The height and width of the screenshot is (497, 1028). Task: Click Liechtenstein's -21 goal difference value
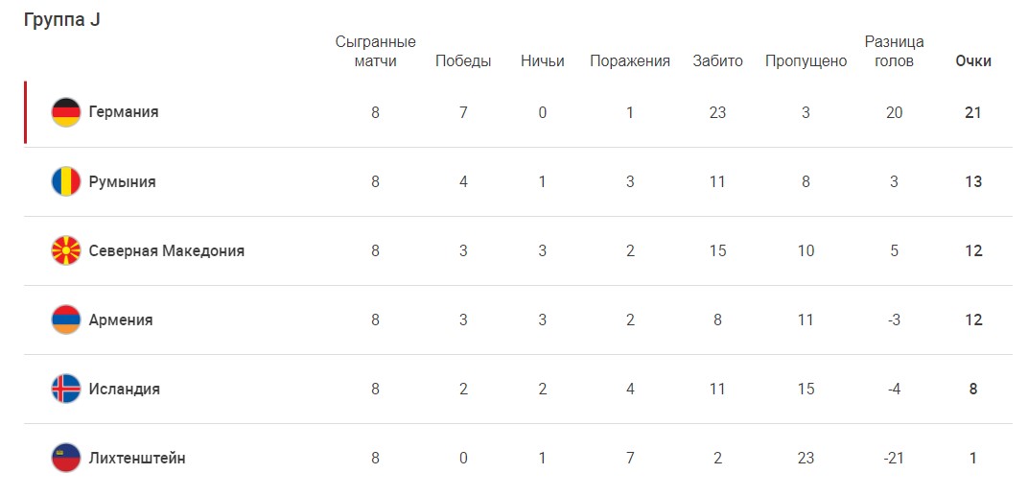pyautogui.click(x=894, y=459)
